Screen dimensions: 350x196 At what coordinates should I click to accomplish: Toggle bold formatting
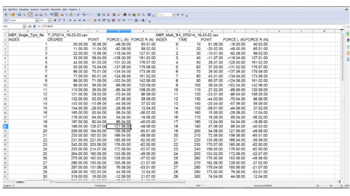coord(55,20)
